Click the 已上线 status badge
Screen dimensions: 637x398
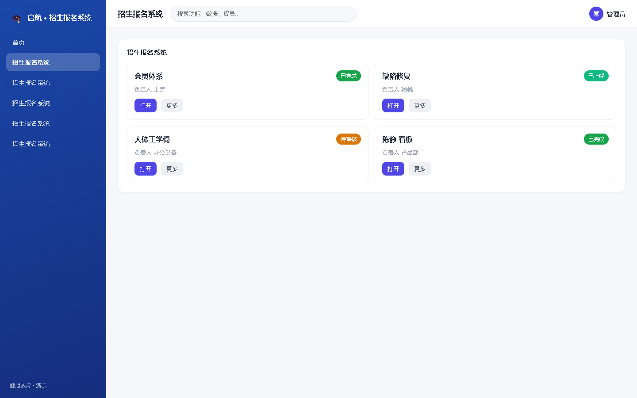pos(596,76)
